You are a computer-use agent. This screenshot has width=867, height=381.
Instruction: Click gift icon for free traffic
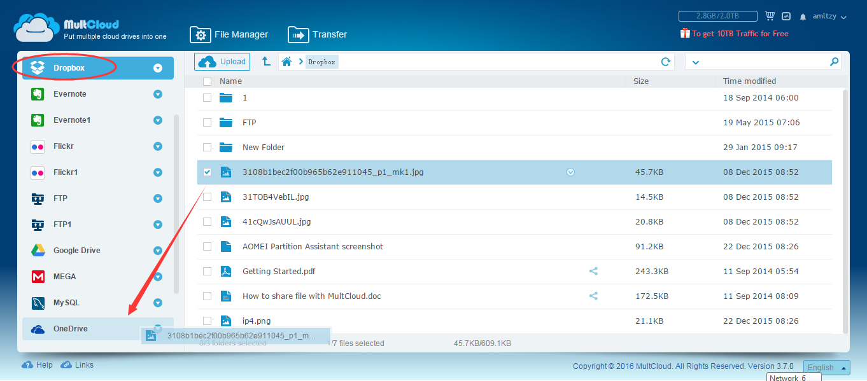point(685,33)
